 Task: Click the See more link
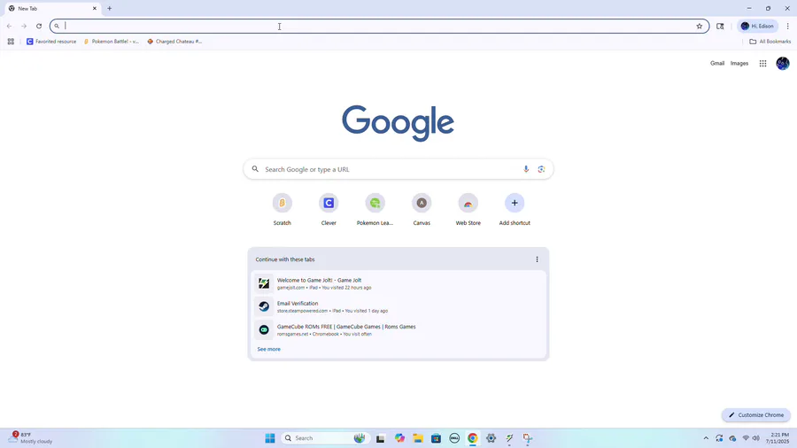[269, 349]
